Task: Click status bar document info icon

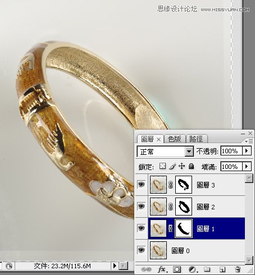Action: (x=9, y=266)
